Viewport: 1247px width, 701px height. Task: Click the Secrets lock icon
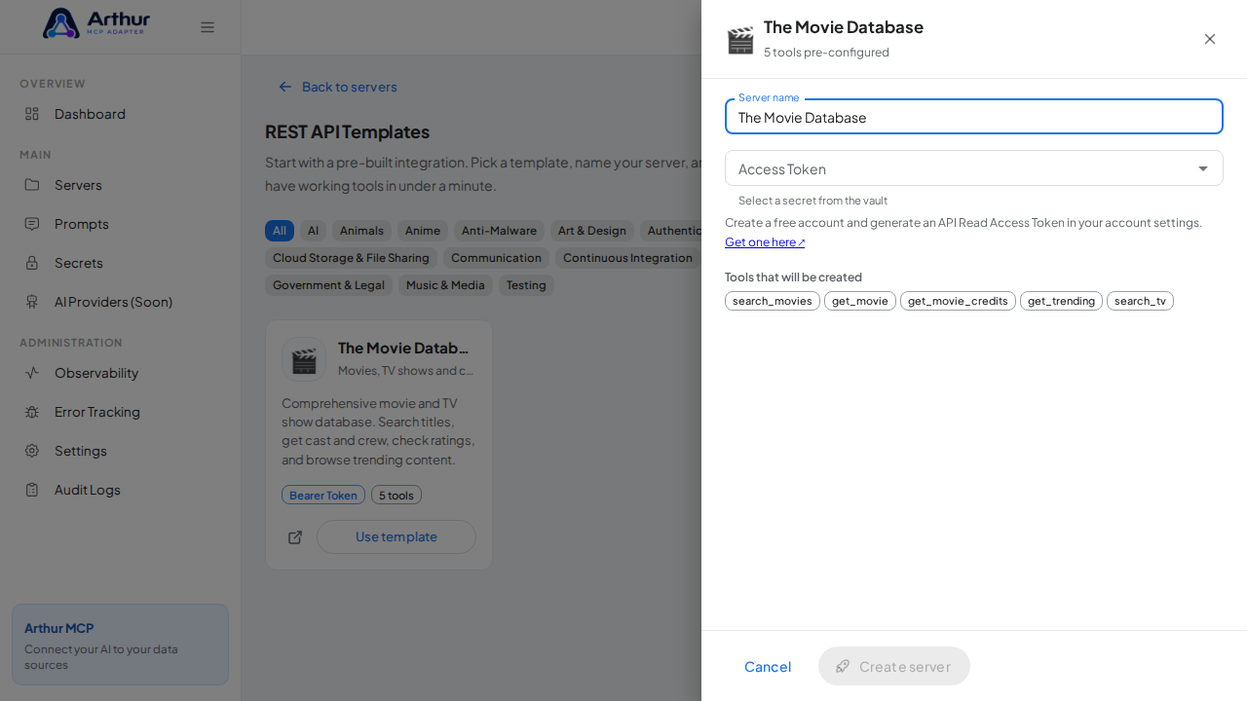pyautogui.click(x=32, y=263)
